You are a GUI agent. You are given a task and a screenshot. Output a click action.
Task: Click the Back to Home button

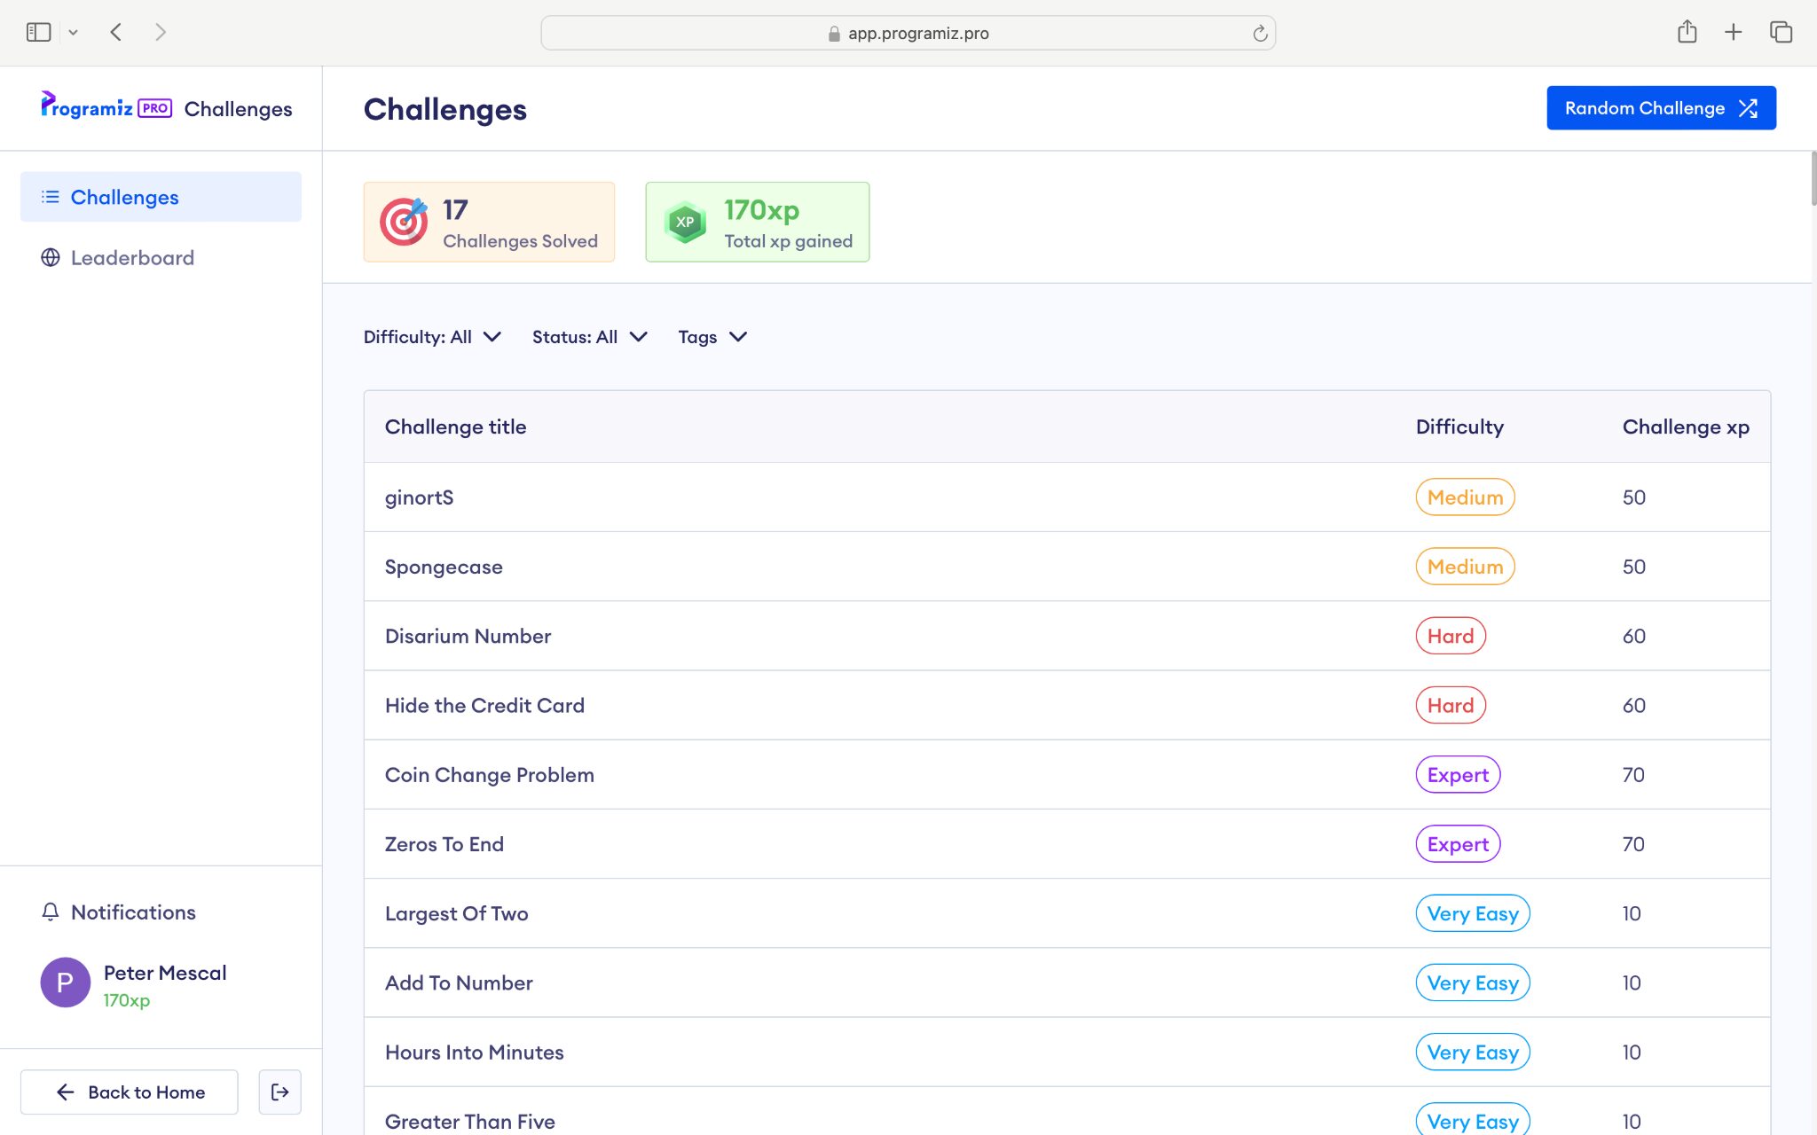pyautogui.click(x=130, y=1092)
